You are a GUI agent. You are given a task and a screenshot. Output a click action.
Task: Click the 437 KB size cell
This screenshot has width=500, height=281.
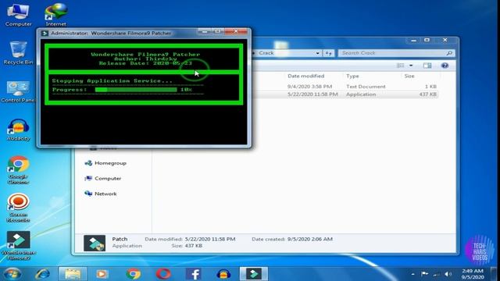click(427, 94)
